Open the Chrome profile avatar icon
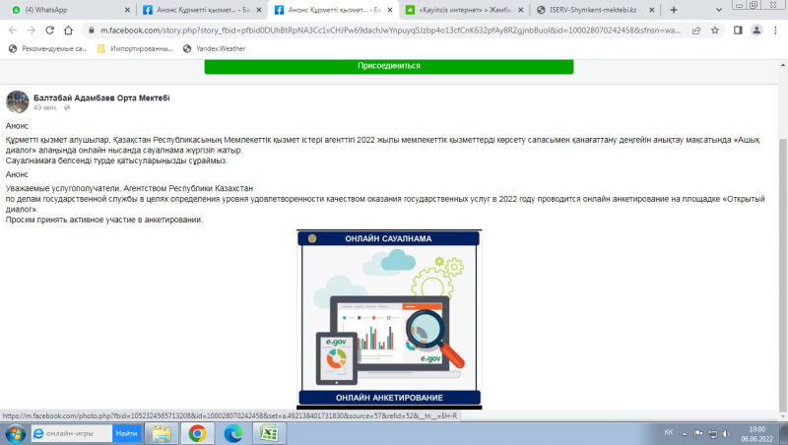 756,31
